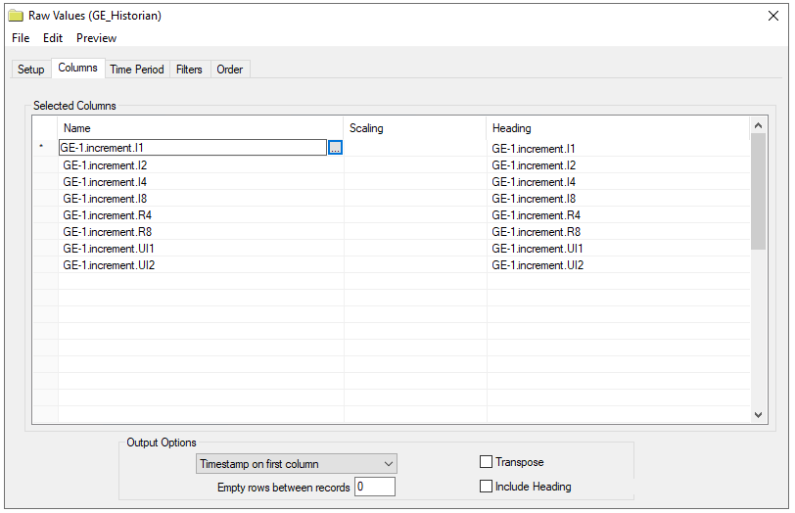The height and width of the screenshot is (513, 795).
Task: Click the Name edit field GE-1.increment.I1
Action: [193, 148]
